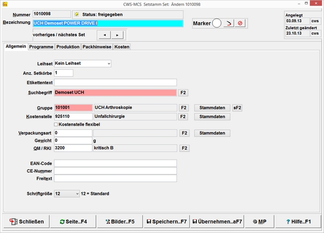
Task: Click the sun status icon
Action: coord(77,15)
